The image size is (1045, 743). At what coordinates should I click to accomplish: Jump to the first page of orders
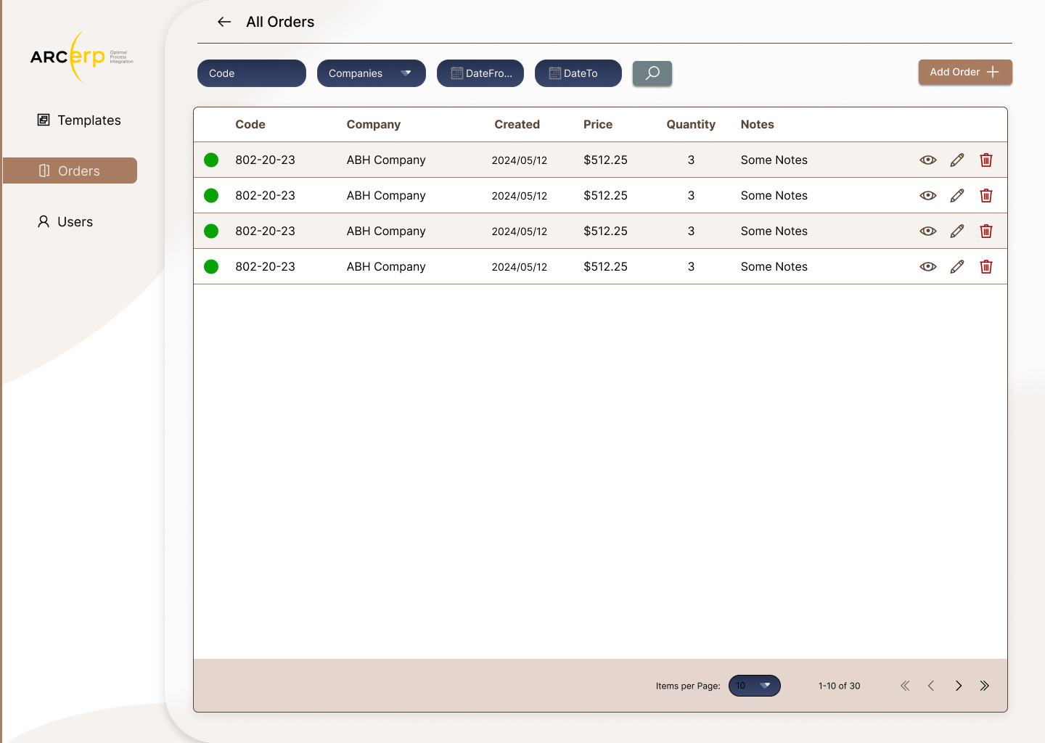pyautogui.click(x=905, y=686)
